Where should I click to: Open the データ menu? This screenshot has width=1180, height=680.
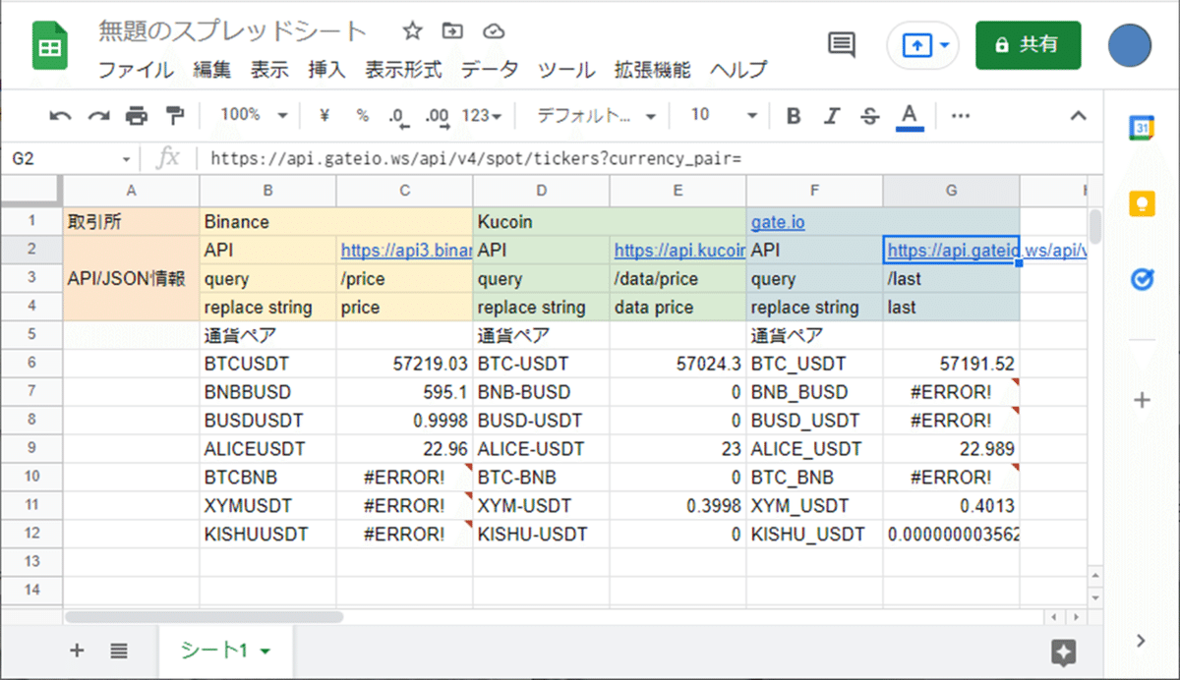tap(490, 70)
